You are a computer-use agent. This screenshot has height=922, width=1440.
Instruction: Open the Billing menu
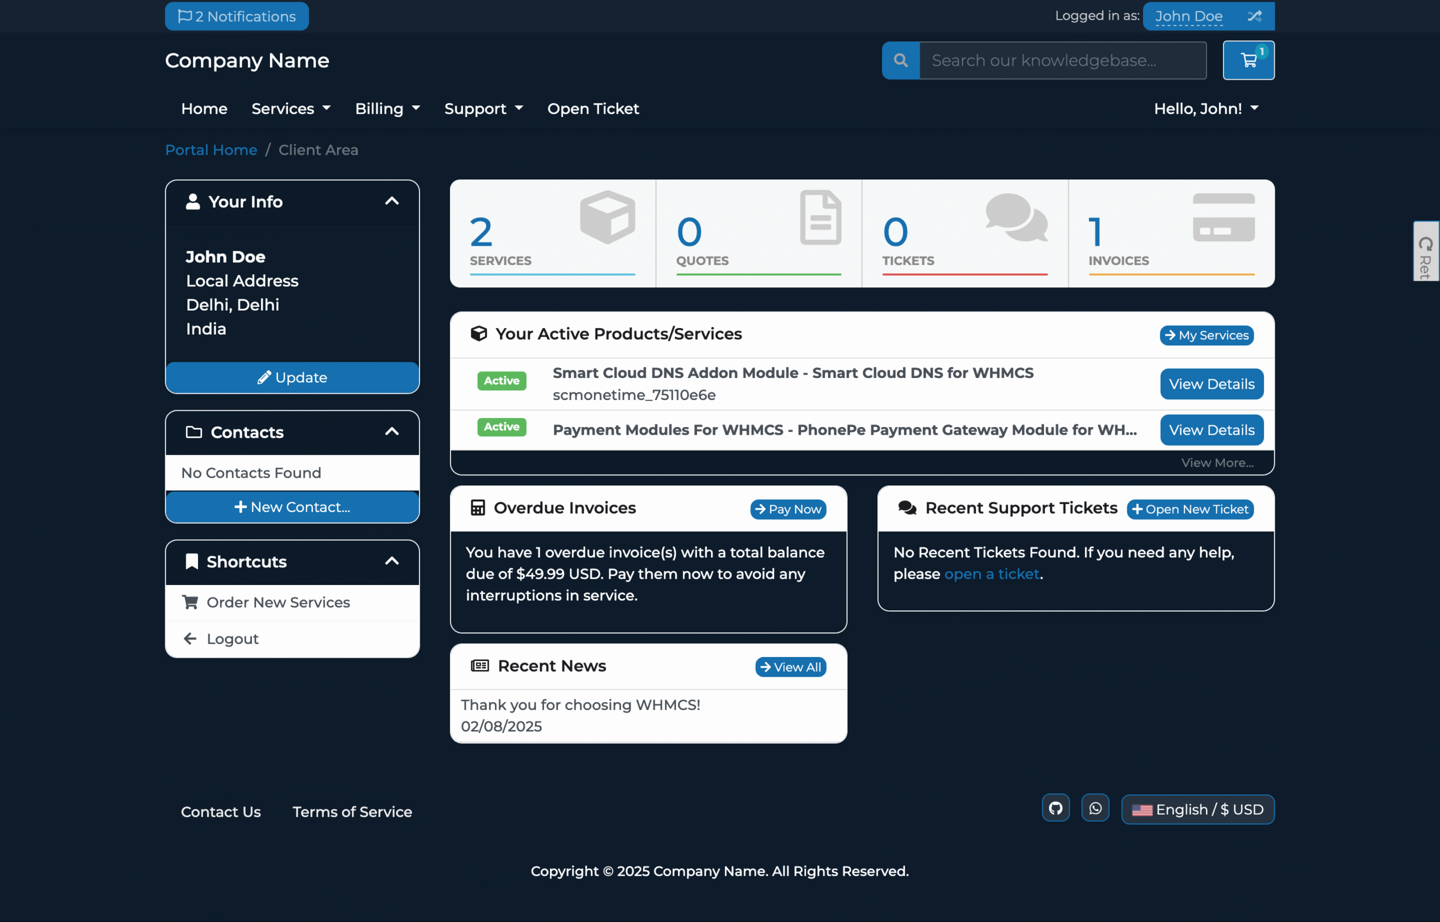point(387,109)
